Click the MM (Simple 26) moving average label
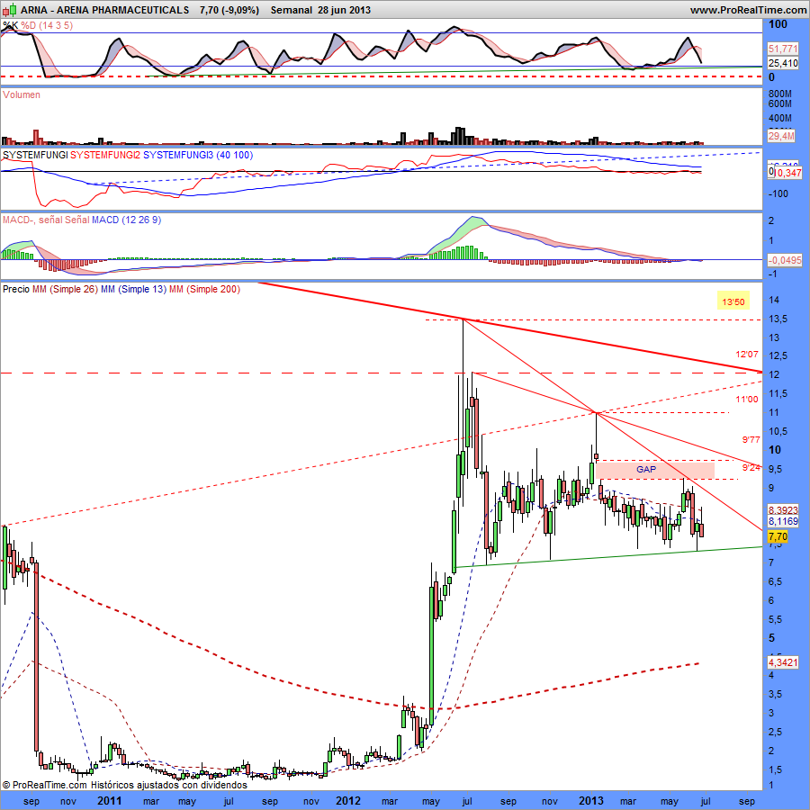 [65, 289]
